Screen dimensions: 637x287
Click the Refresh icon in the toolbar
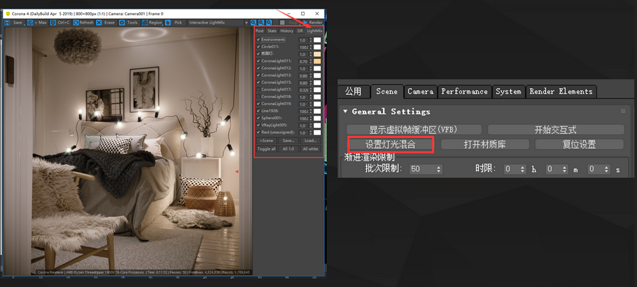point(76,22)
